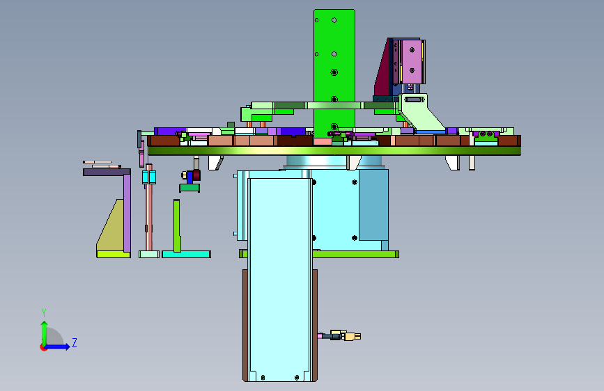
Task: Select the large light cyan motor housing in front
Action: [279, 279]
